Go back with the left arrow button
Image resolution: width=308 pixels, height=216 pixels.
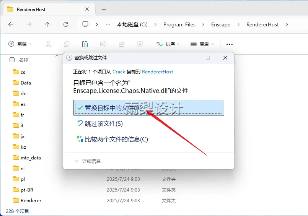click(x=11, y=24)
